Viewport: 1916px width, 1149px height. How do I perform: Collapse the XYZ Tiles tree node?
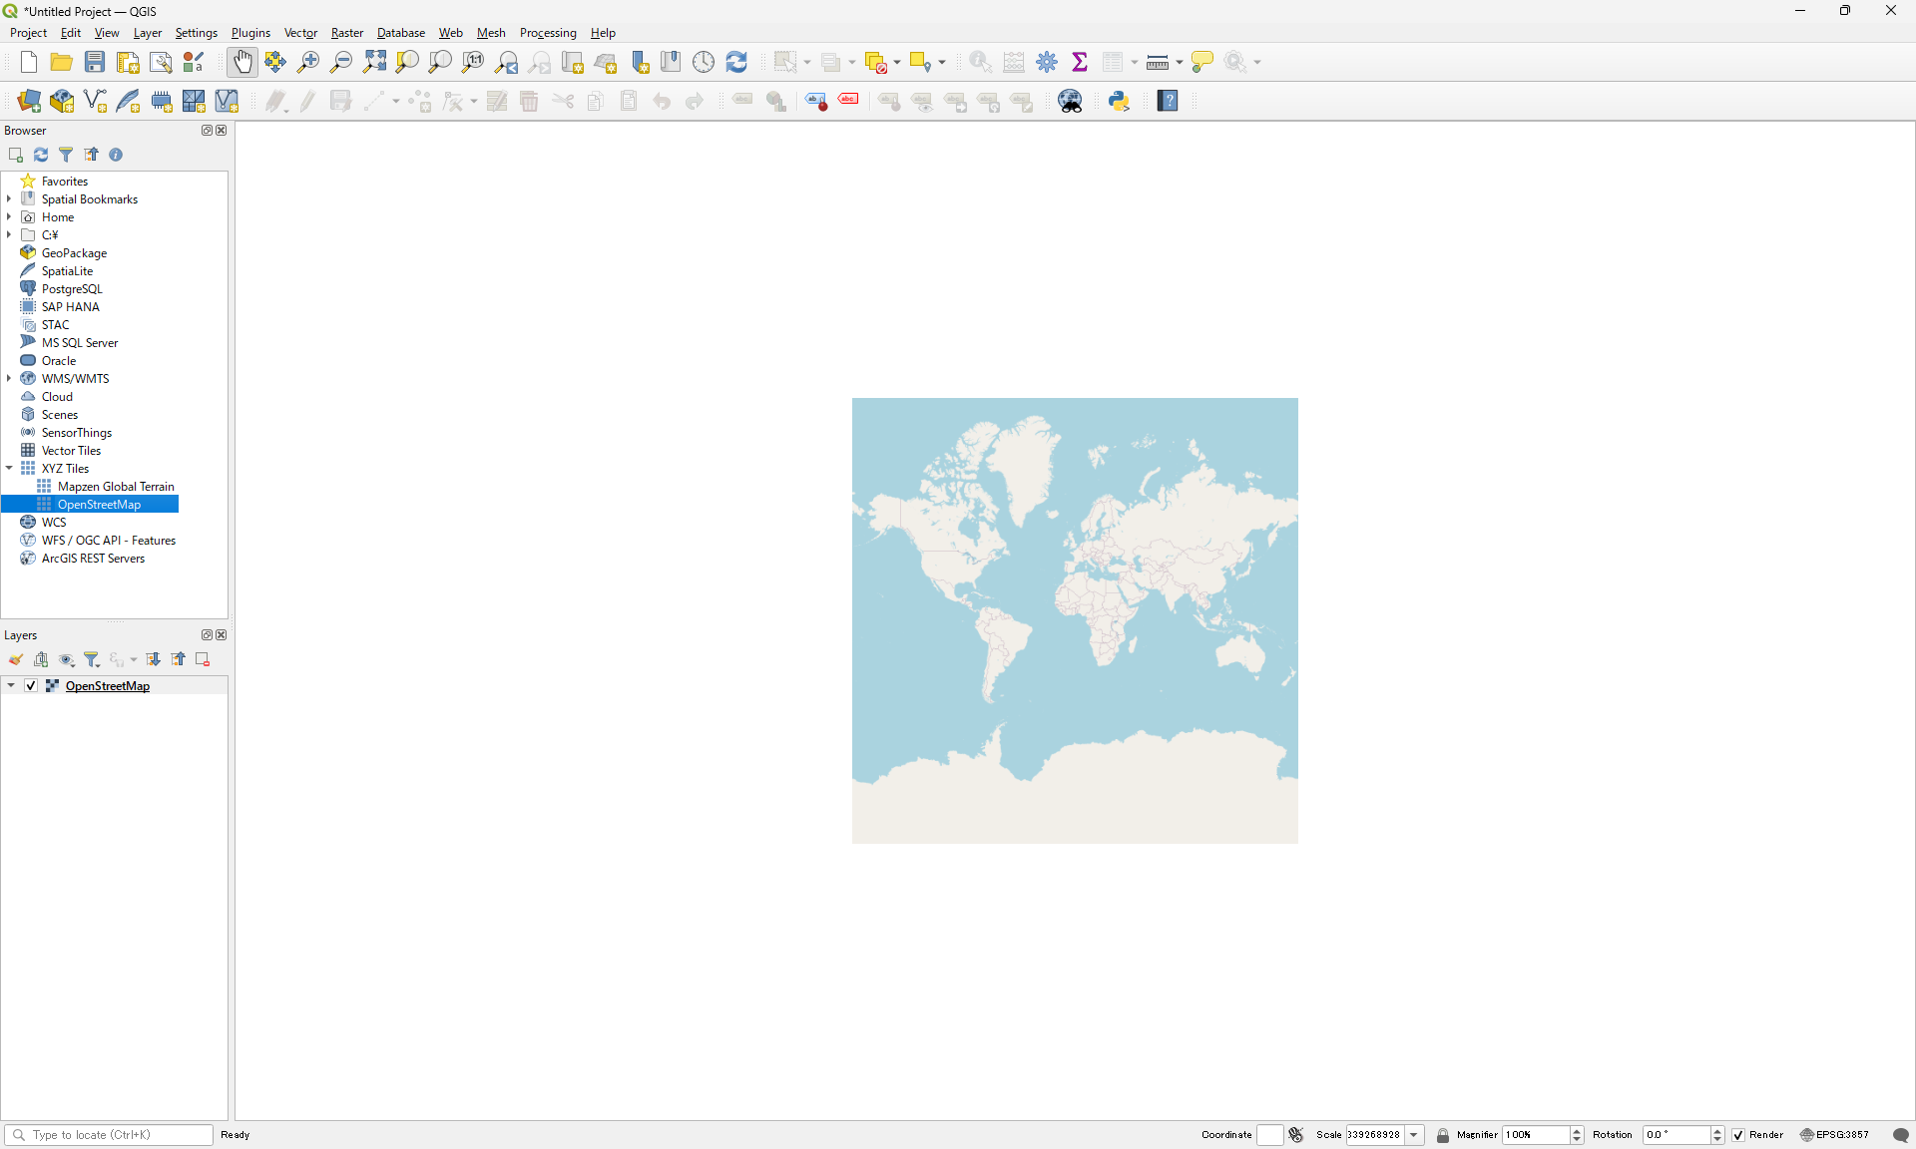coord(10,469)
